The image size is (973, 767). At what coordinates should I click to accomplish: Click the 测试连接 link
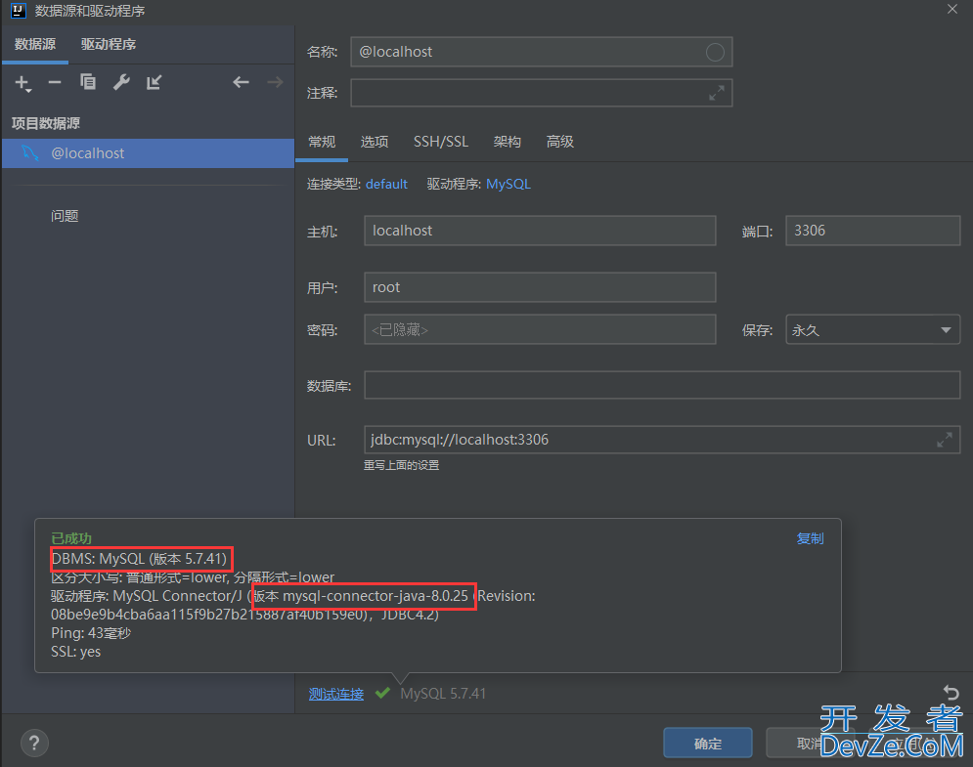point(335,694)
